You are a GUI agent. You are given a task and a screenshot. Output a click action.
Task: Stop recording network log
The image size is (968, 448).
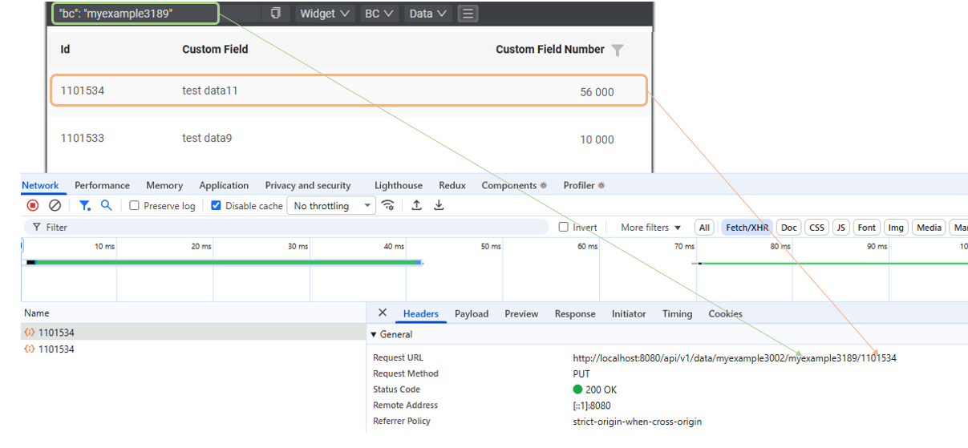[33, 206]
